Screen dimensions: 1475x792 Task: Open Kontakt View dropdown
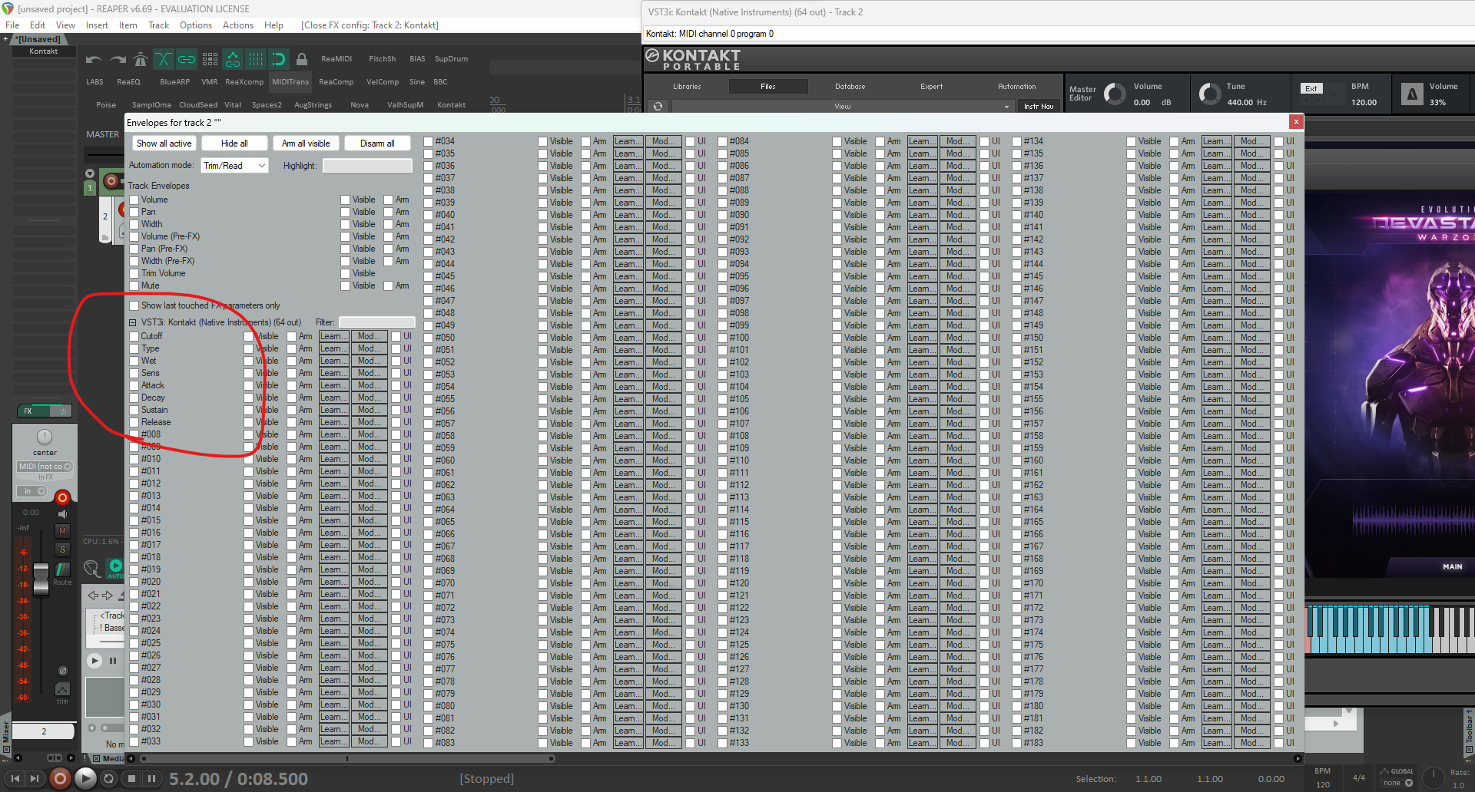(842, 107)
